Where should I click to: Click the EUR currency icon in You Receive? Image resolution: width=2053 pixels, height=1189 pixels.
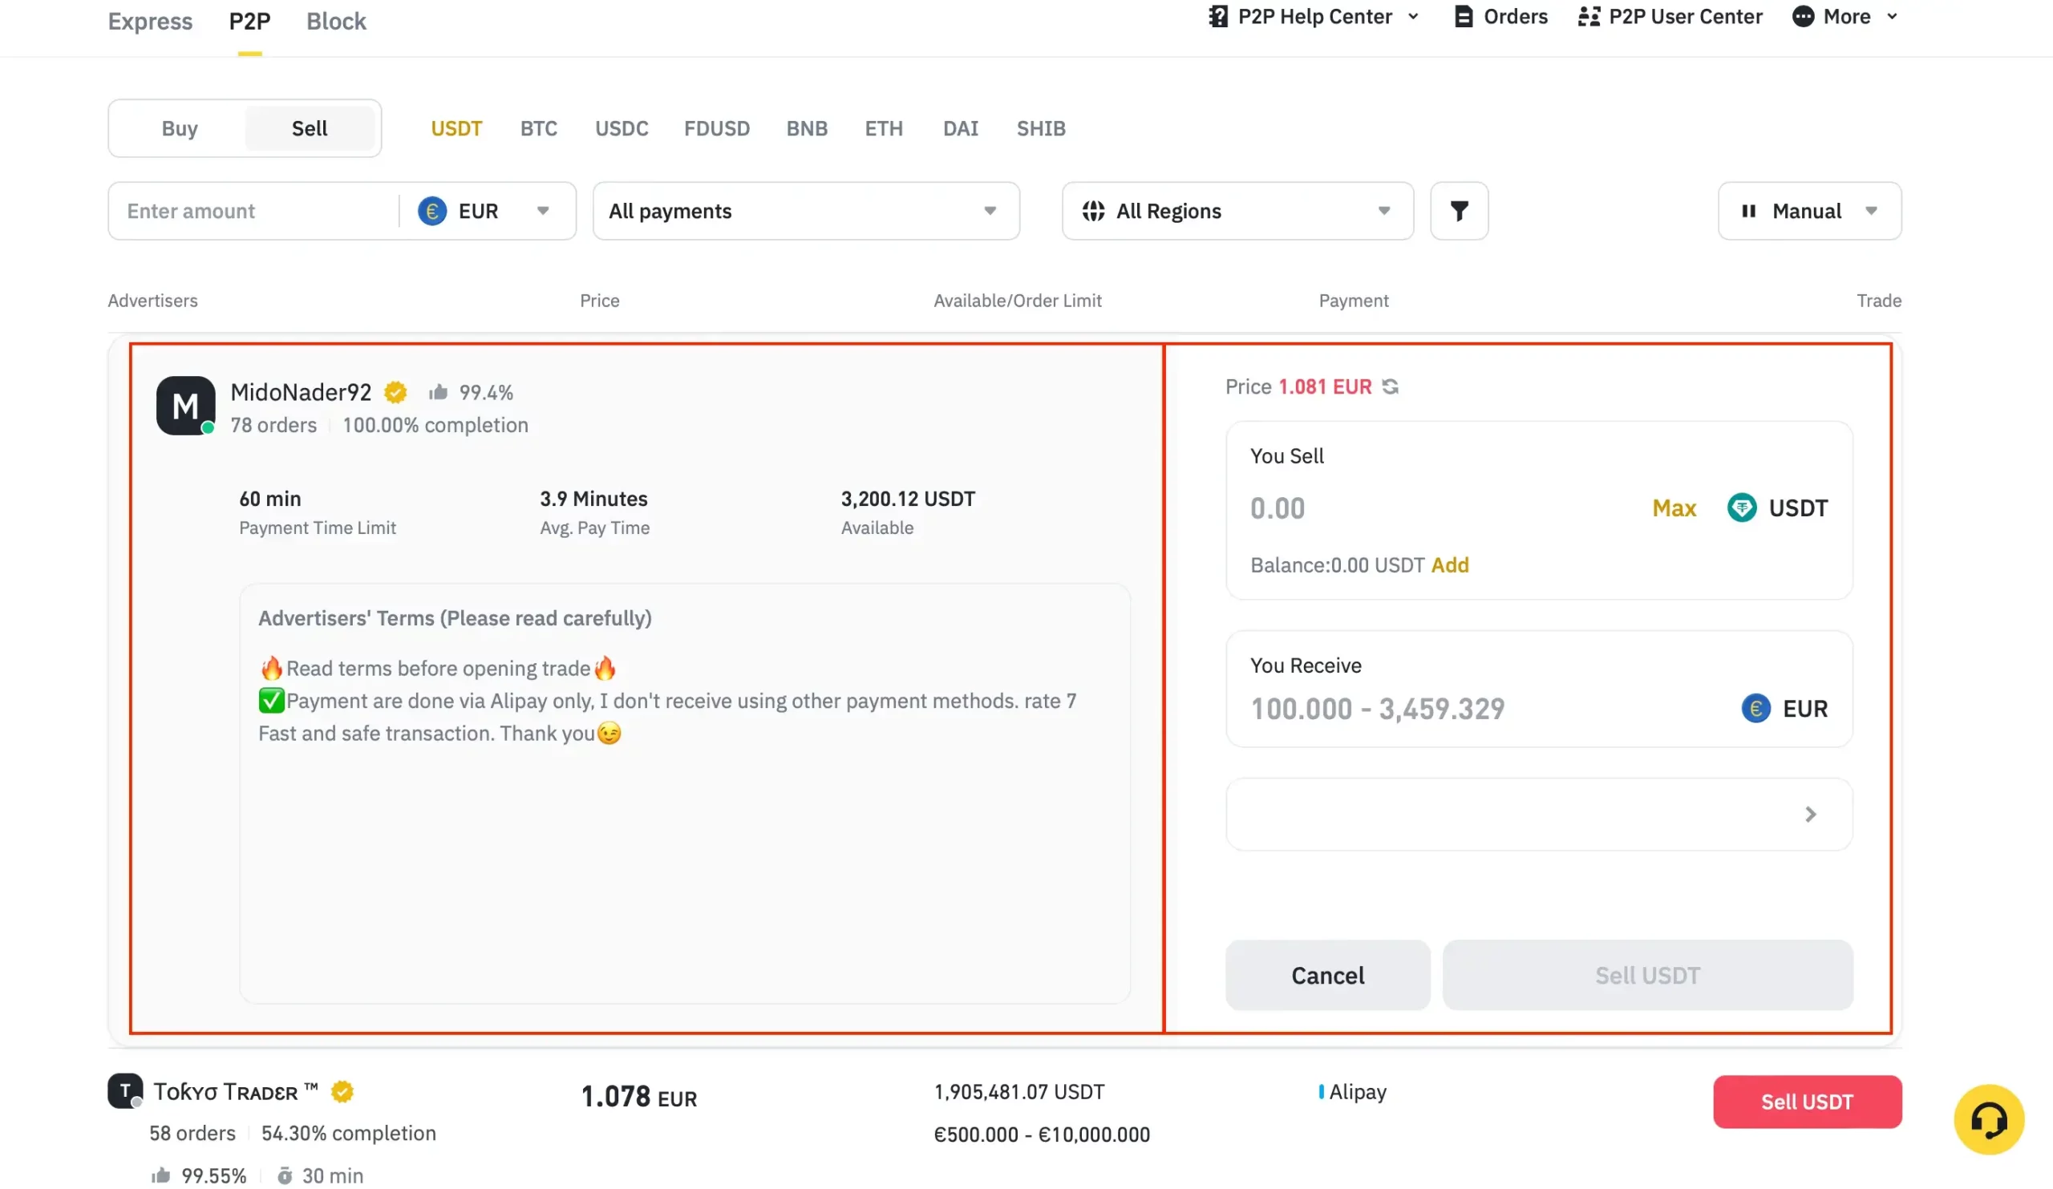[1755, 708]
